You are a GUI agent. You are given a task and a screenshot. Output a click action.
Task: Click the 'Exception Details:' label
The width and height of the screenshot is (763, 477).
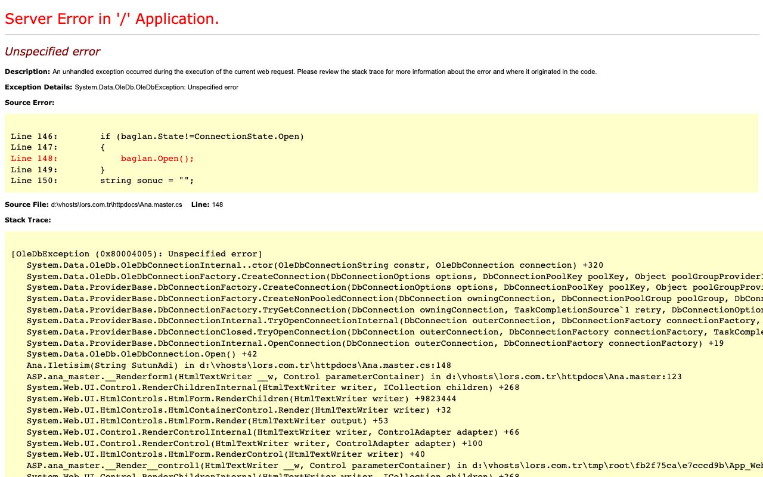pos(39,87)
